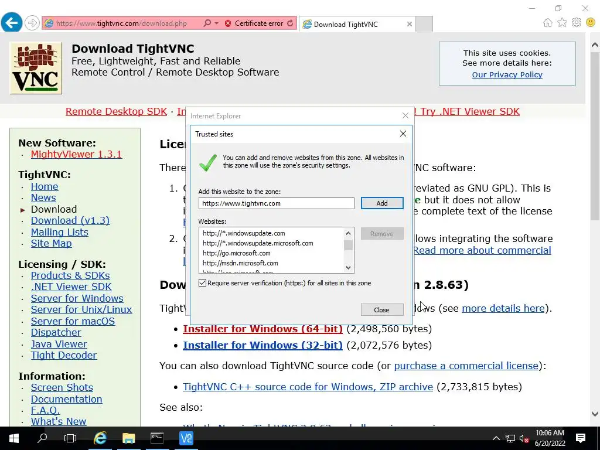Image resolution: width=600 pixels, height=450 pixels.
Task: Select http://*.windowsupdate.microsoft.com in Websites list
Action: tap(258, 243)
